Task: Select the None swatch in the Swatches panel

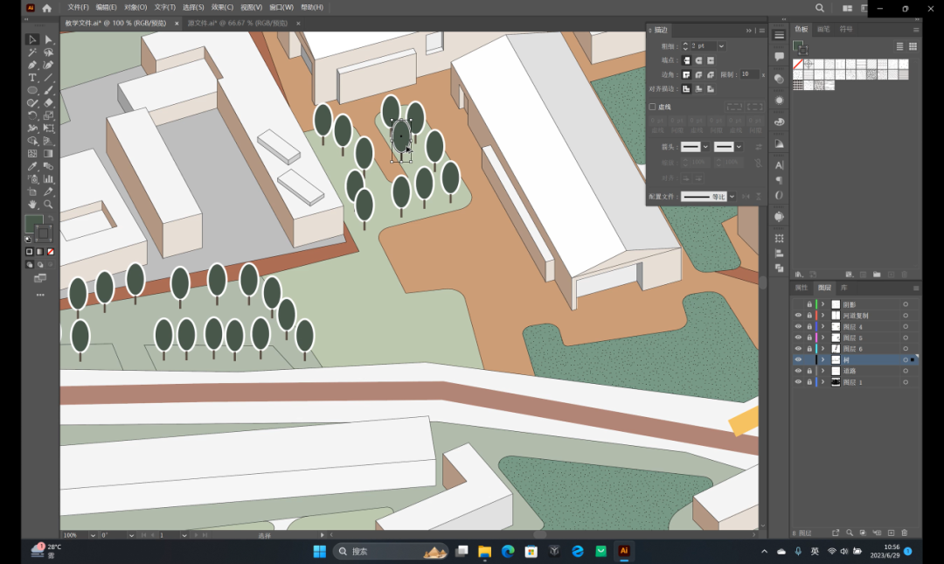Action: coord(798,64)
